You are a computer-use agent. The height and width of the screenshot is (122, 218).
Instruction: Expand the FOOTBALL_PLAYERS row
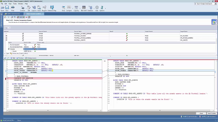[x=6, y=36]
